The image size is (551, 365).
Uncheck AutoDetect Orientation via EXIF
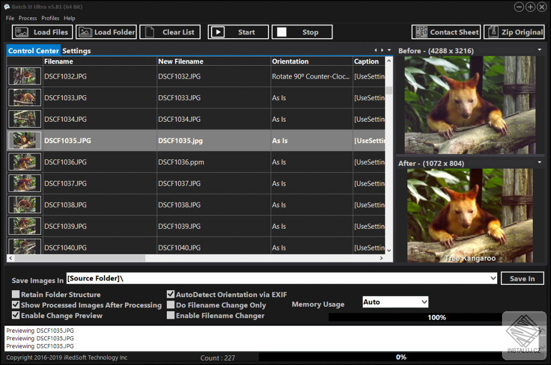(x=171, y=294)
